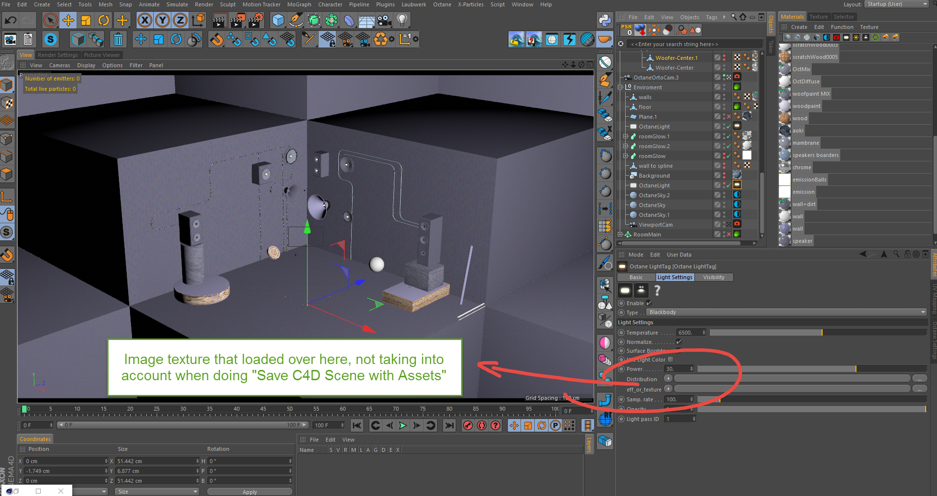Click the Distribution arrow button
Screen dimensions: 937x496
click(x=668, y=379)
